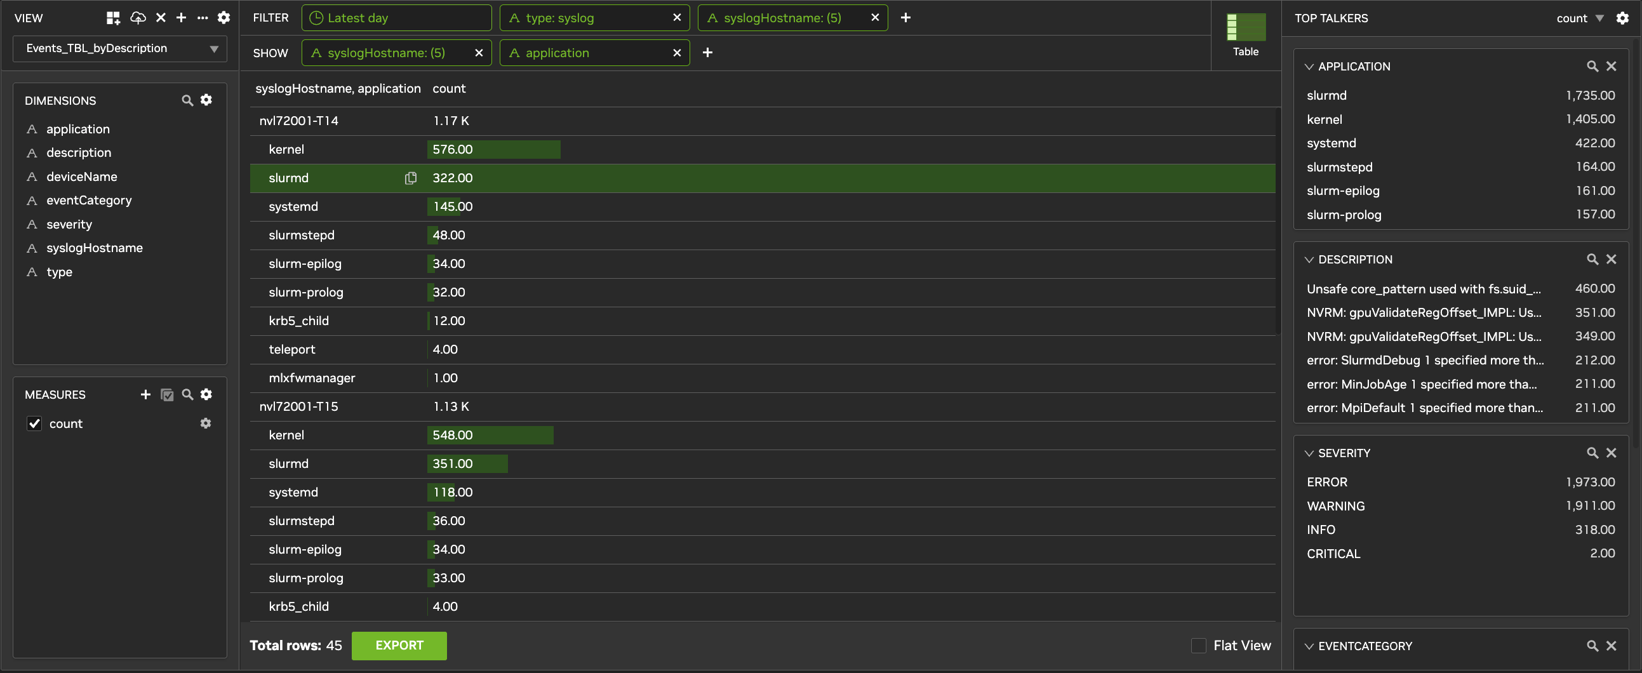Remove the type: syslog filter chip

[677, 18]
